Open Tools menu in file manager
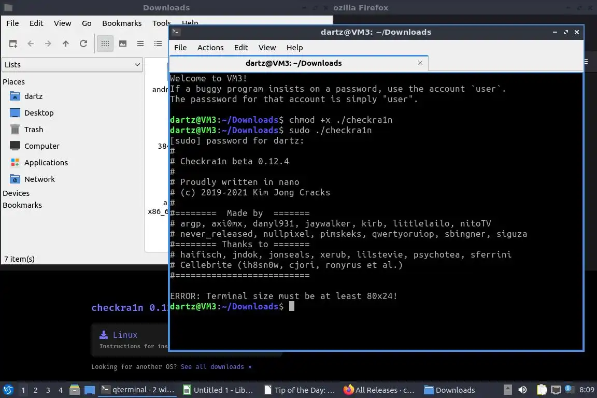 click(x=162, y=23)
